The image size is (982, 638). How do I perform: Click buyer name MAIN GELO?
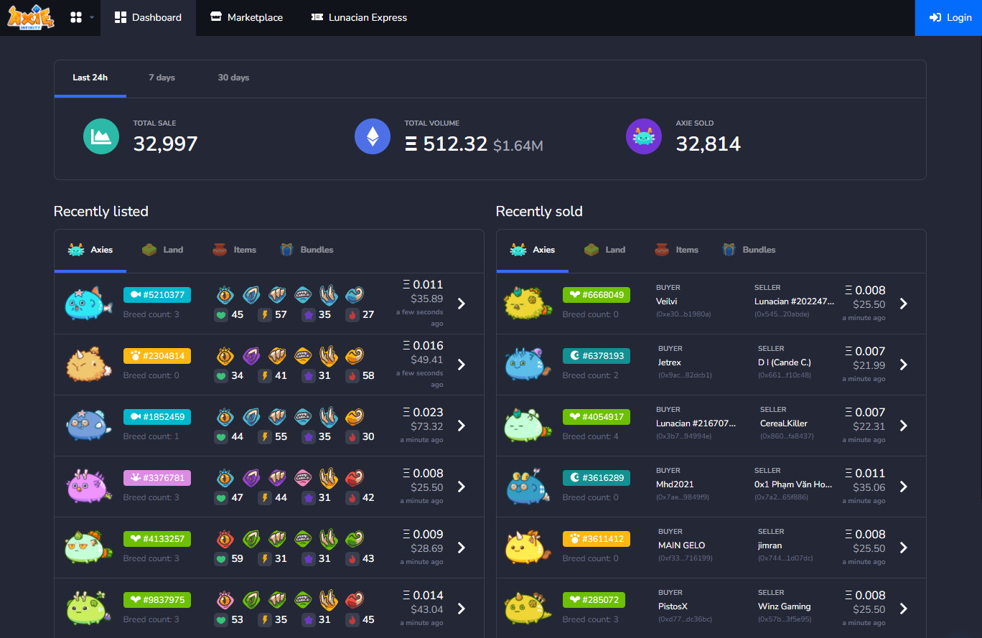[x=681, y=545]
